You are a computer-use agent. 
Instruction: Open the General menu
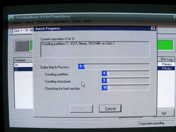16,23
